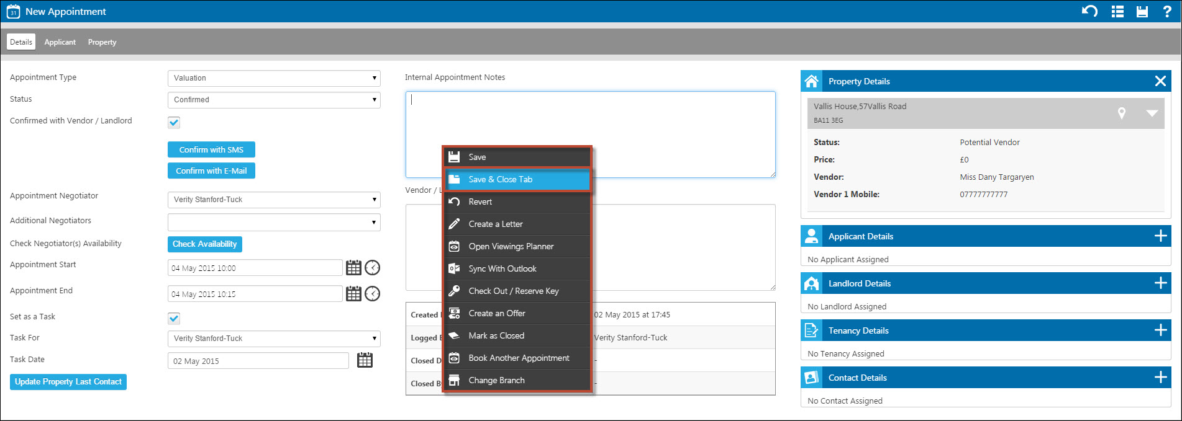Select Mark as Closed menu item
This screenshot has height=421, width=1182.
pyautogui.click(x=517, y=335)
